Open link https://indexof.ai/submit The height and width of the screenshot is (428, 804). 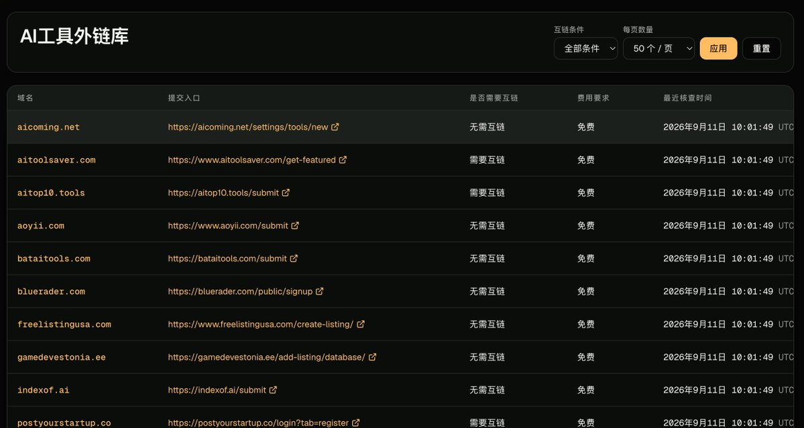point(217,390)
